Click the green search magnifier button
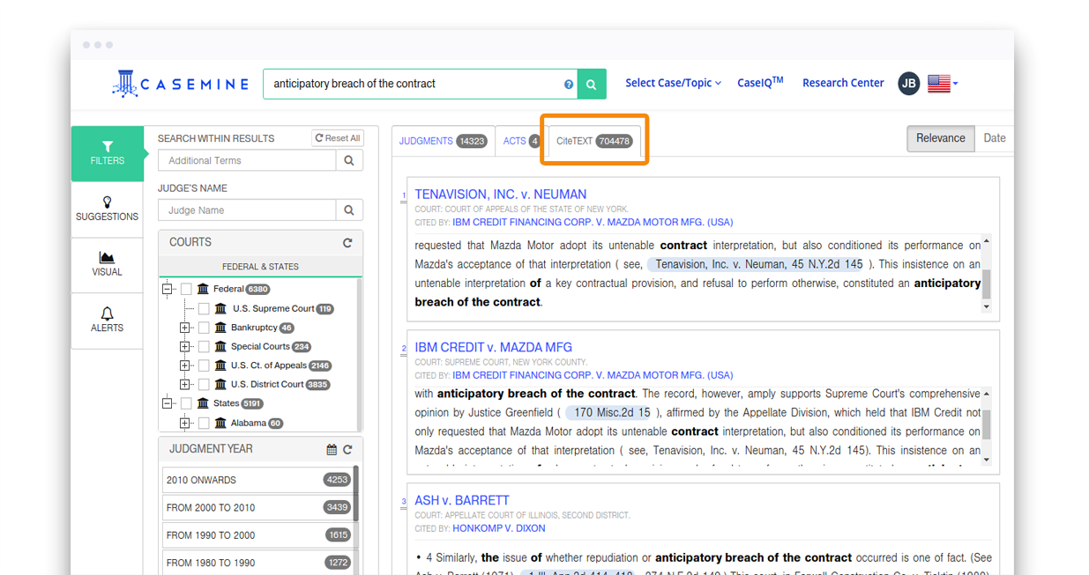This screenshot has width=1089, height=575. coord(592,85)
